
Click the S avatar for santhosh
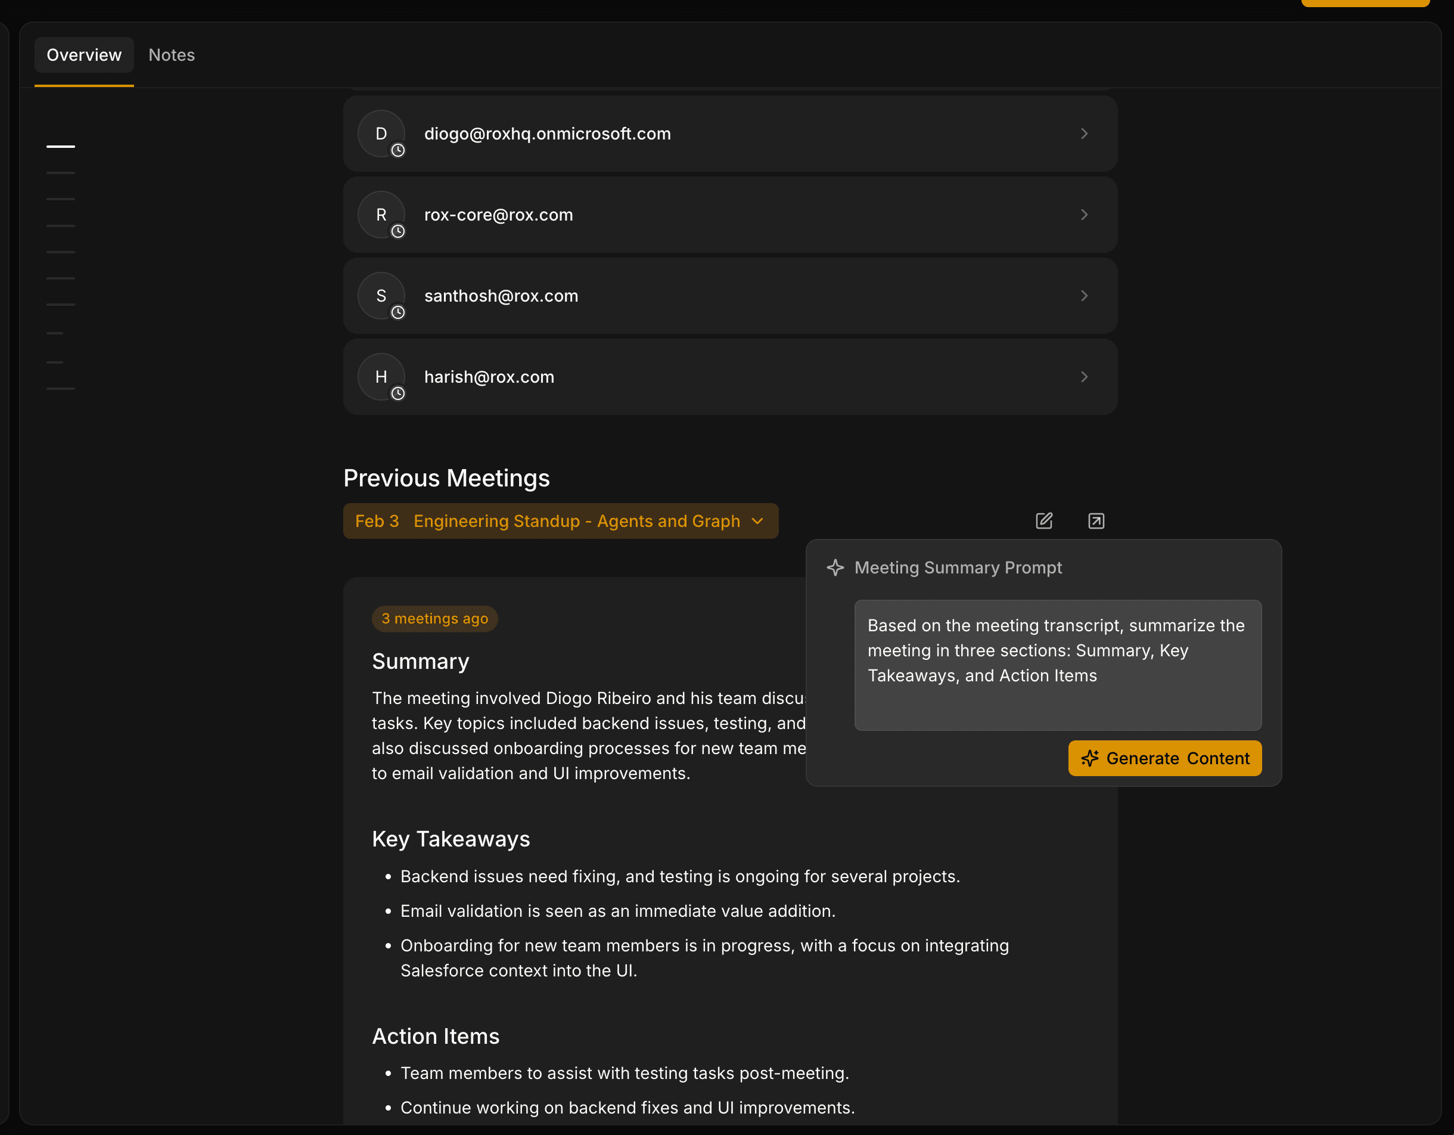point(381,296)
